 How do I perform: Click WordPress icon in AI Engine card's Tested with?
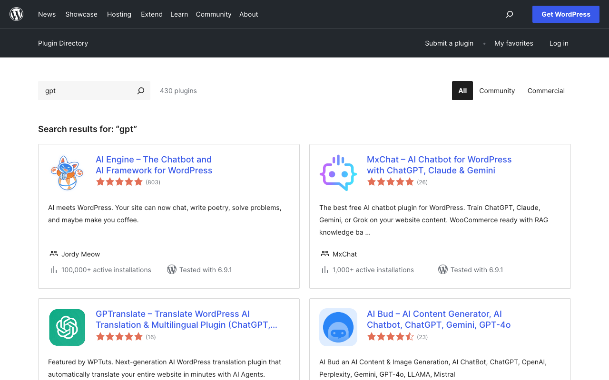coord(172,269)
